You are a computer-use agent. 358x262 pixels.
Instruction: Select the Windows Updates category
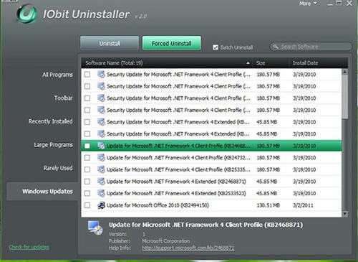[42, 192]
